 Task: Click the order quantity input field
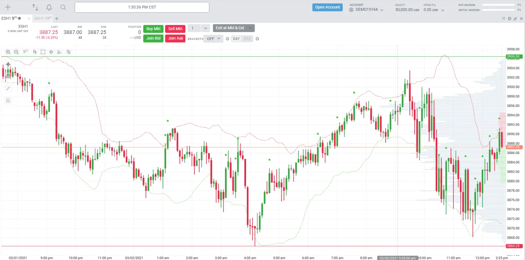(194, 28)
